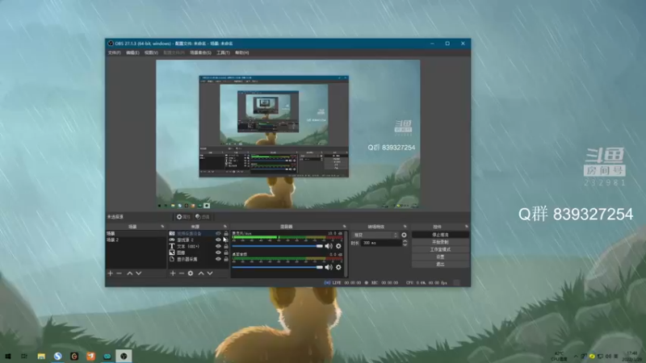
Task: Add a new scene with the plus icon
Action: click(x=110, y=273)
